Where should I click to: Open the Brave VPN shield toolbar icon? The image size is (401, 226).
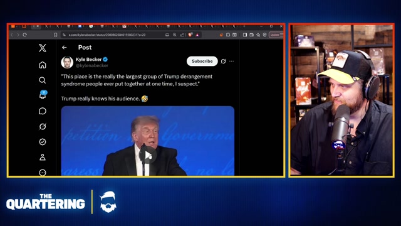(265, 35)
